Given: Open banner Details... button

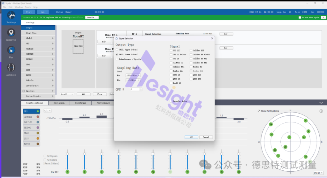Looking at the screenshot, I should pos(92,18).
